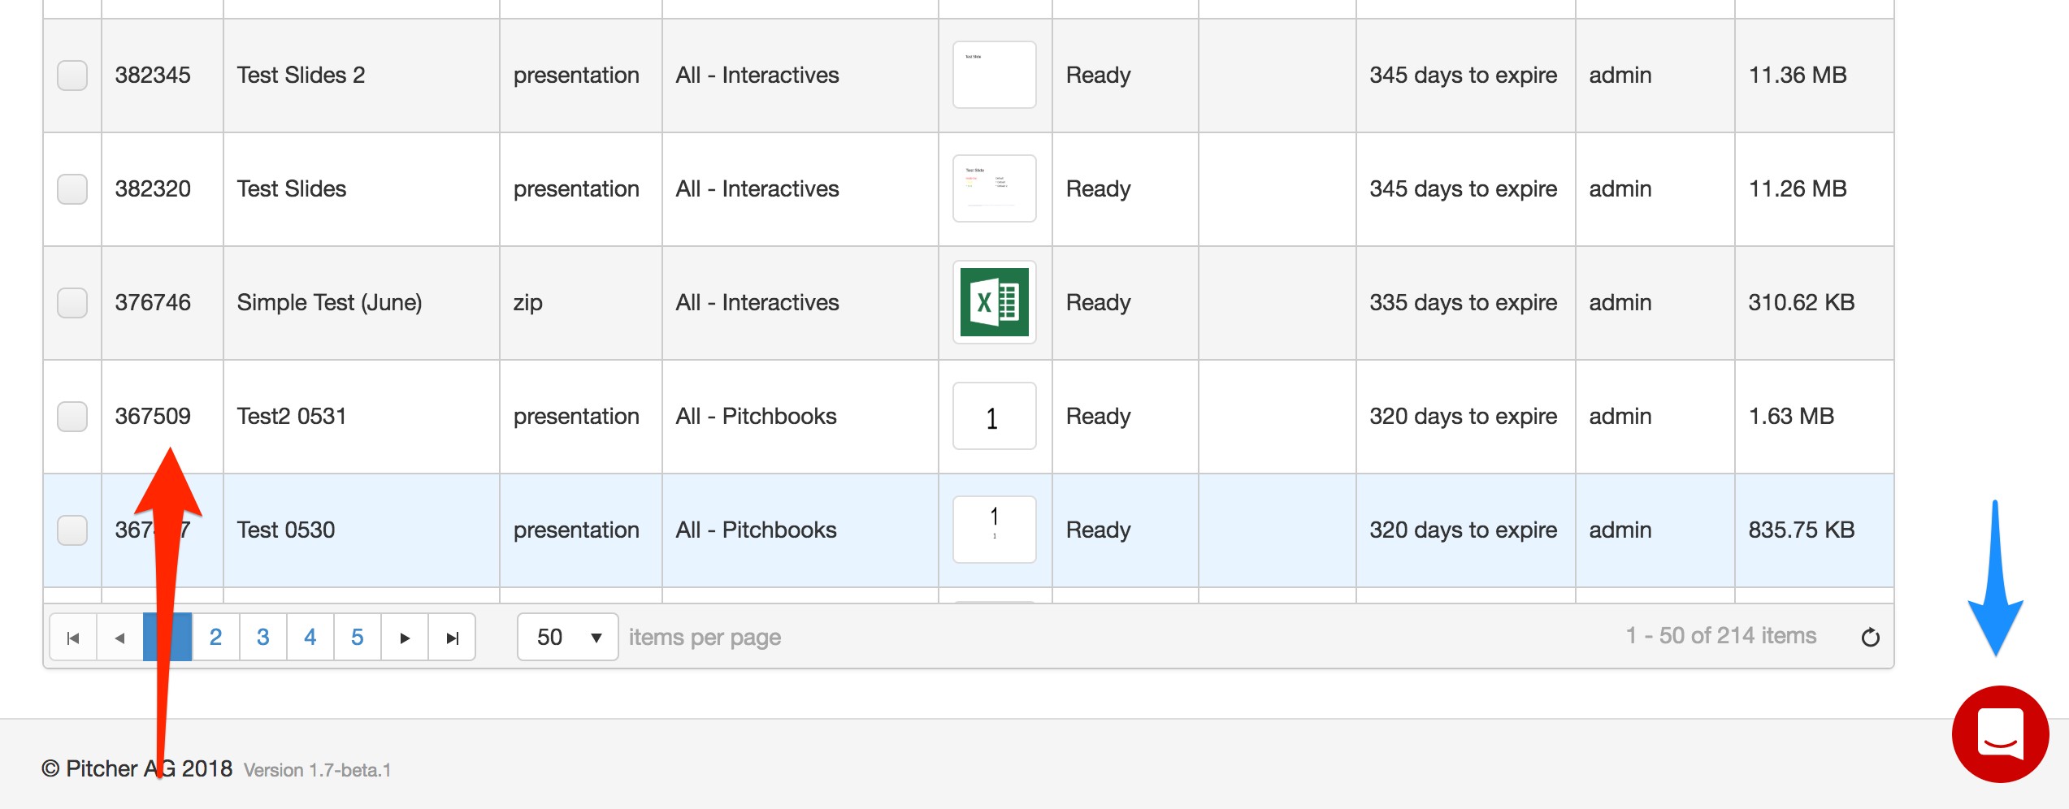Click the Test 0530 file name
This screenshot has width=2069, height=809.
click(x=286, y=530)
